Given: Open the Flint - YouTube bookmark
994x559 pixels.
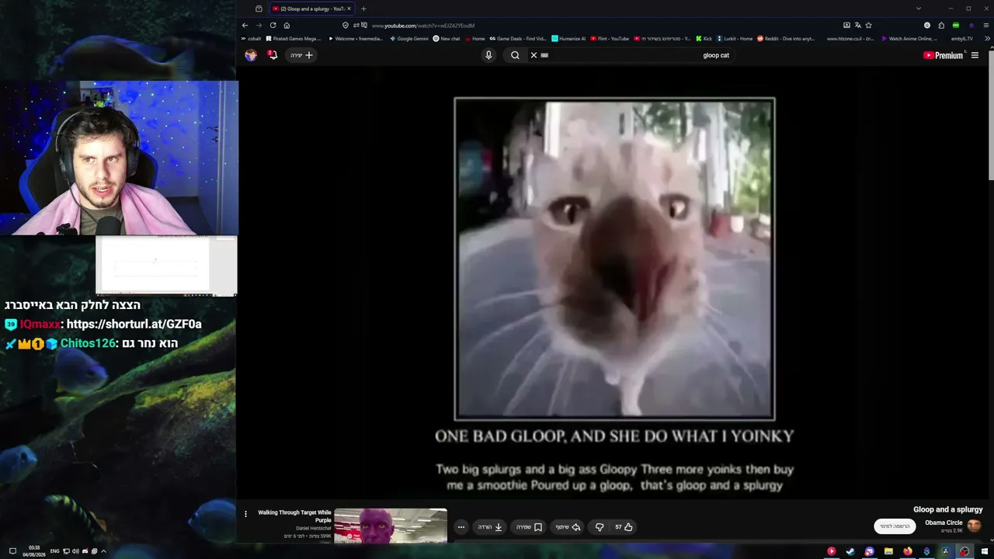Looking at the screenshot, I should pyautogui.click(x=610, y=38).
